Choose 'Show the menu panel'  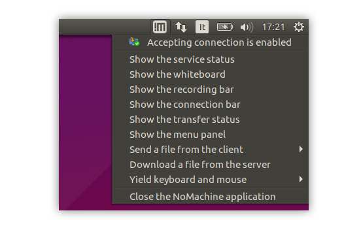210,135
